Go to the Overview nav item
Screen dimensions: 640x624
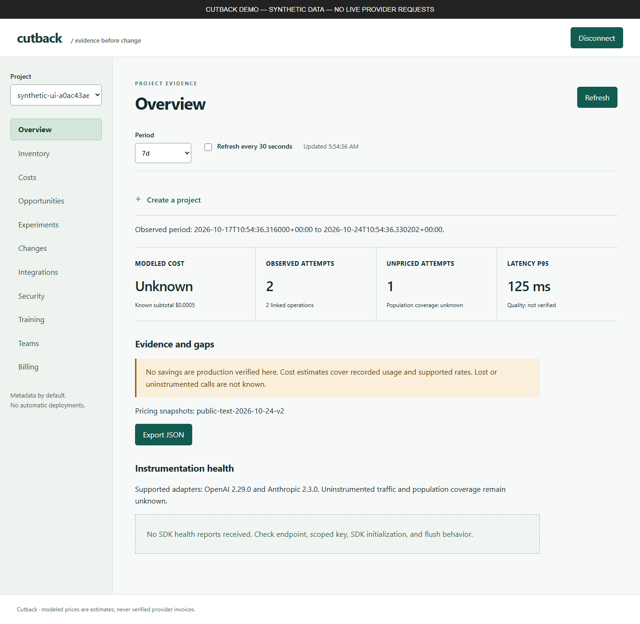click(56, 129)
